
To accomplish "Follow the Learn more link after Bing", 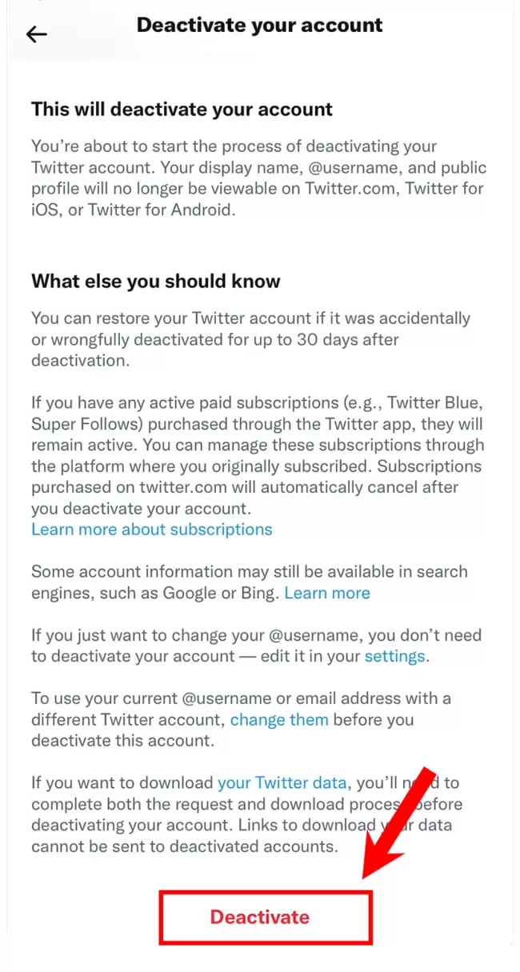I will 327,593.
